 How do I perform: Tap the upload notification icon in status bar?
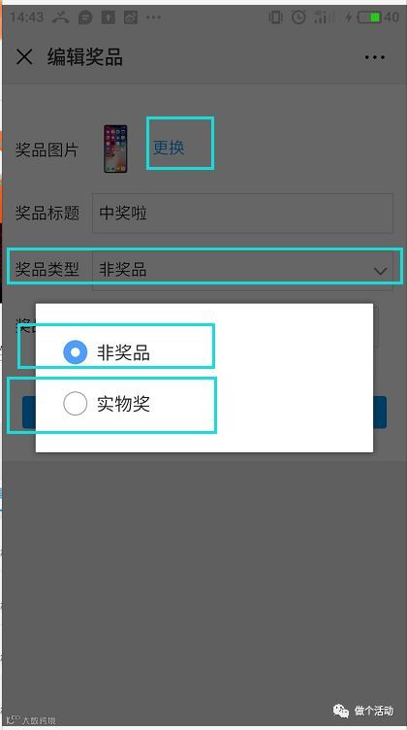(108, 17)
